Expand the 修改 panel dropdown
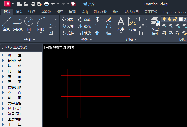 click(91, 40)
